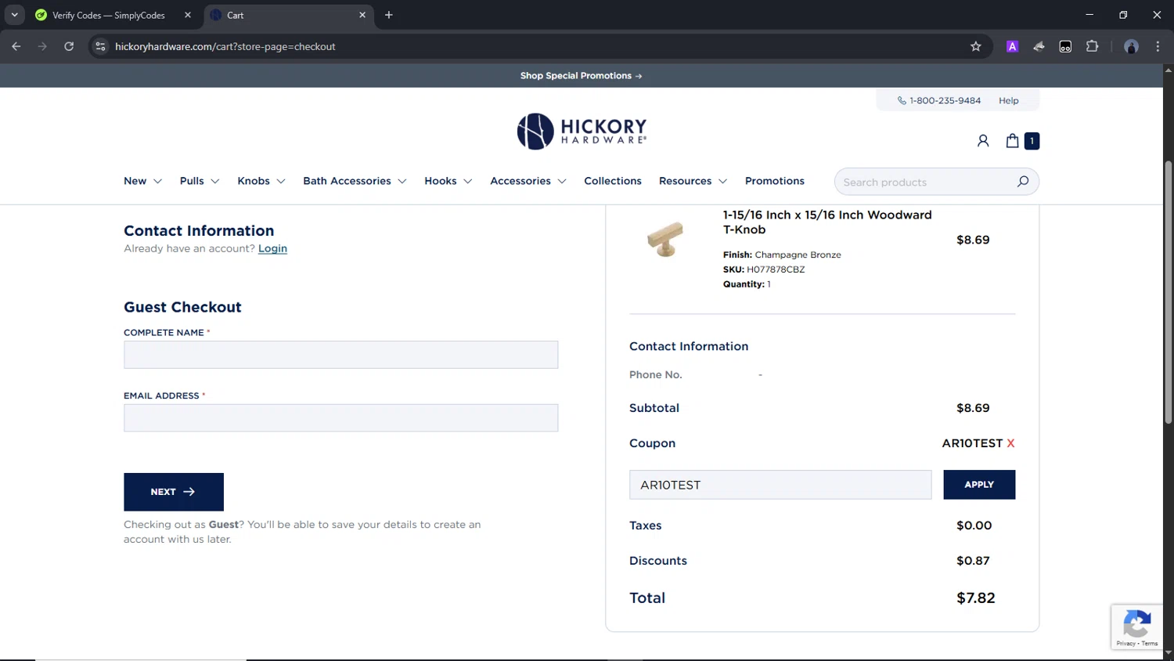Click reCAPTCHA Privacy link
Image resolution: width=1174 pixels, height=661 pixels.
[1125, 644]
